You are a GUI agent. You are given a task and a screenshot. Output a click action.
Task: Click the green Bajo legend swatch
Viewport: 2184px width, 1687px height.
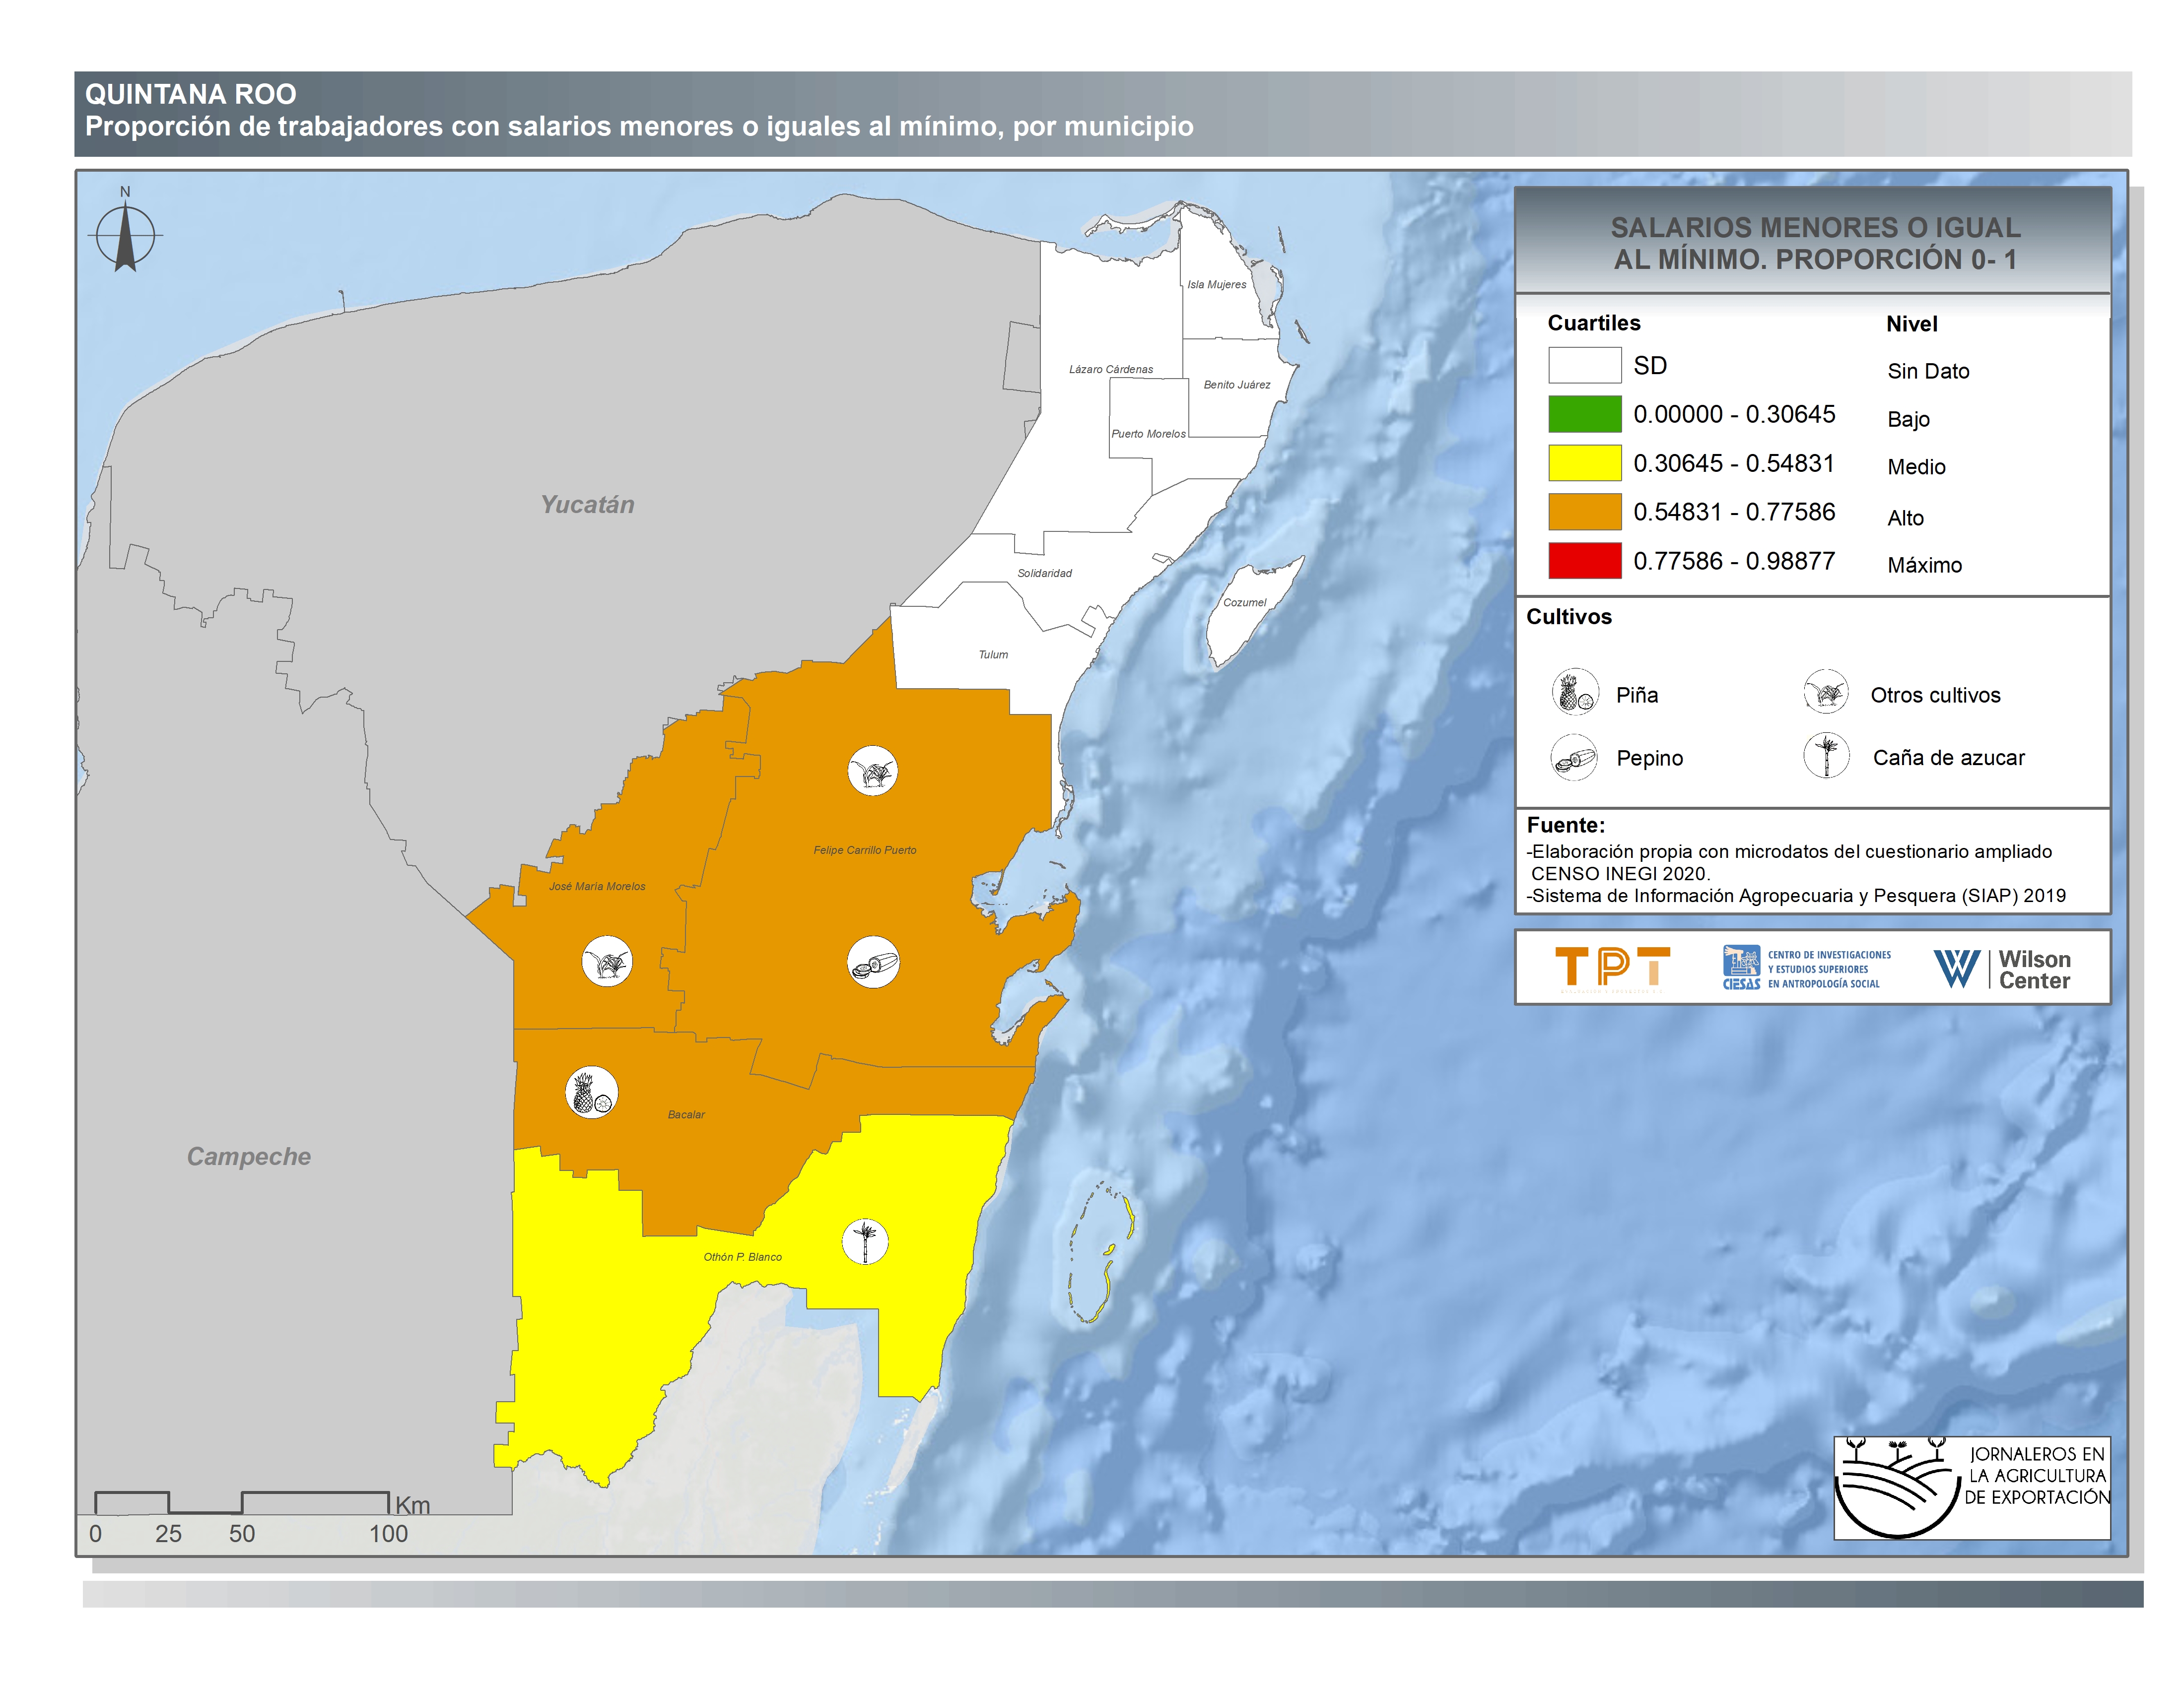[x=1584, y=414]
